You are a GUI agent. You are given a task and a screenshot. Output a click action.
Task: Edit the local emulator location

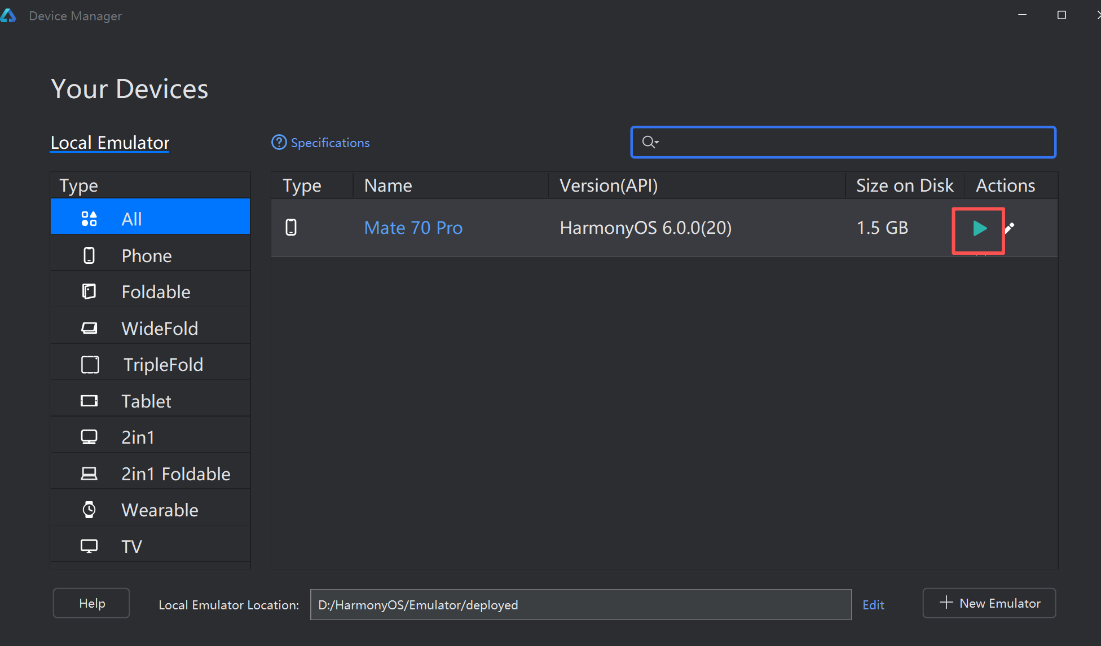point(873,605)
